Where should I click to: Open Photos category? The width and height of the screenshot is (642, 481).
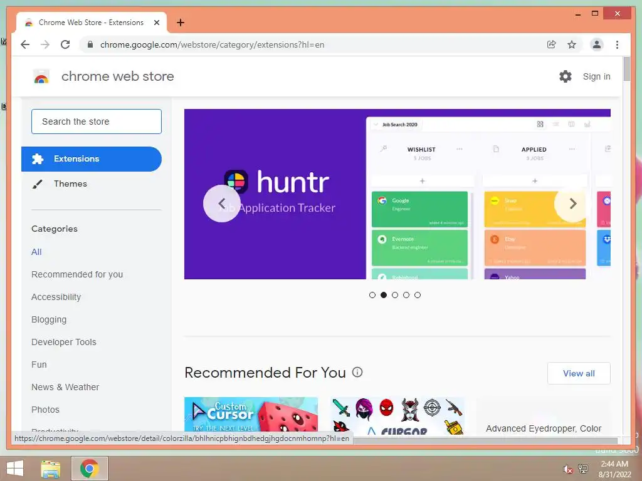(45, 410)
